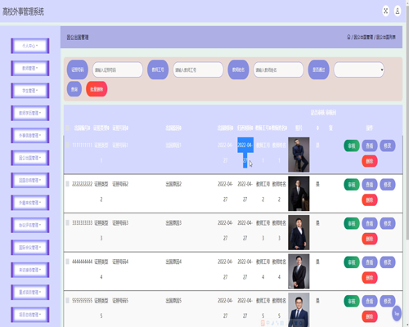The width and height of the screenshot is (409, 327).
Task: Click 修改 button for row 3333333333
Action: 388,223
